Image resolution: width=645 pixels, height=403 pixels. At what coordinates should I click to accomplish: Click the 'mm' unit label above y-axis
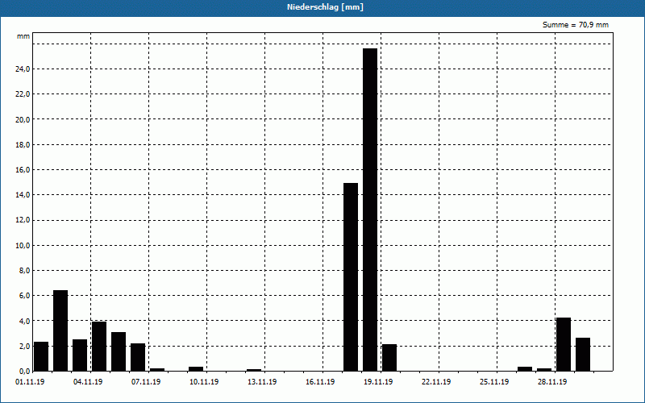23,36
